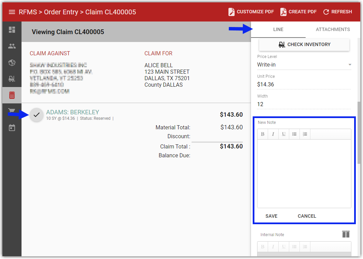The width and height of the screenshot is (363, 259).
Task: Click the 'Viewing Claim CL400005' heading
Action: click(x=68, y=32)
